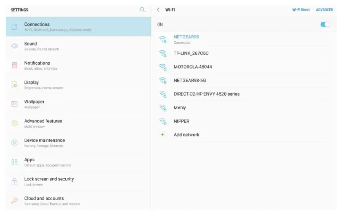Screen dimensions: 340x219
Task: Click 'Multi window' subtitle
Action: click(34, 126)
